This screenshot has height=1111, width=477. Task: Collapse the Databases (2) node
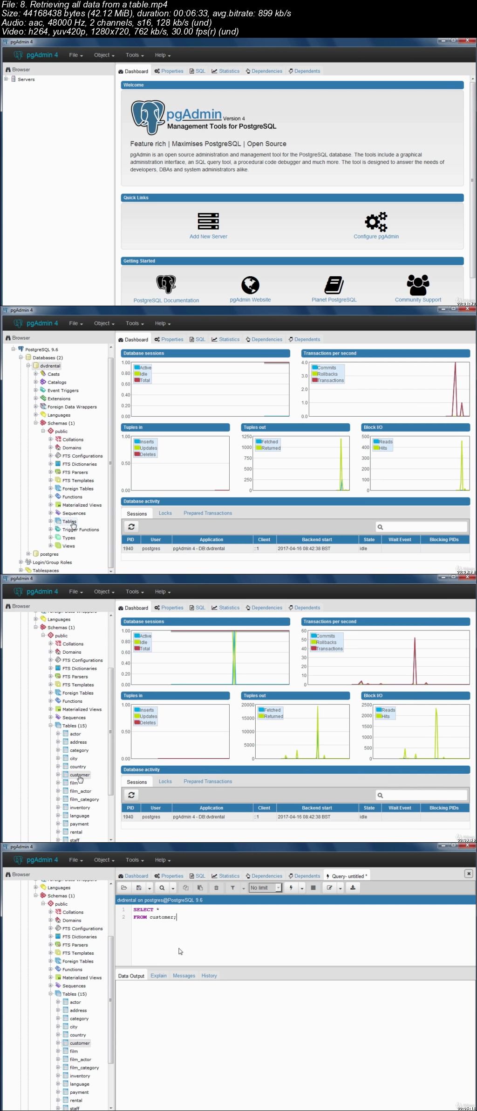pos(21,357)
